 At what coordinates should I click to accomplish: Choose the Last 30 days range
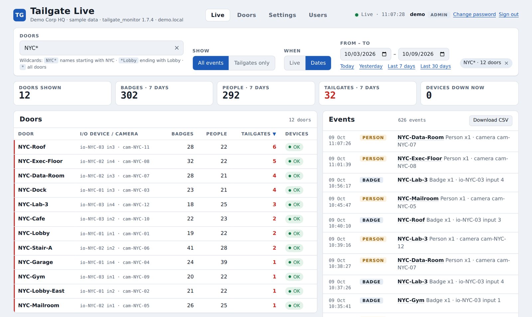(435, 66)
